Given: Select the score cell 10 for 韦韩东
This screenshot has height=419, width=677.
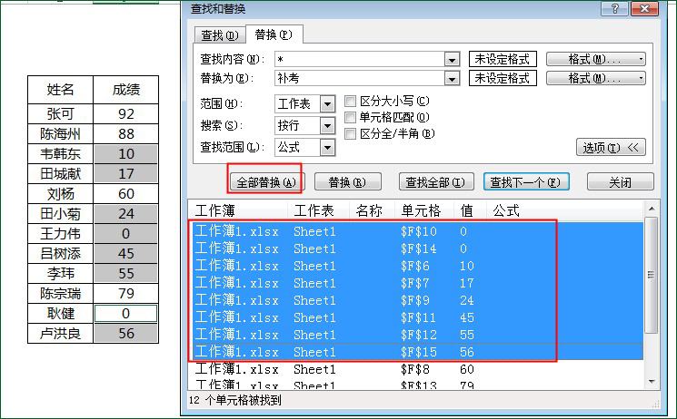Looking at the screenshot, I should coord(126,154).
